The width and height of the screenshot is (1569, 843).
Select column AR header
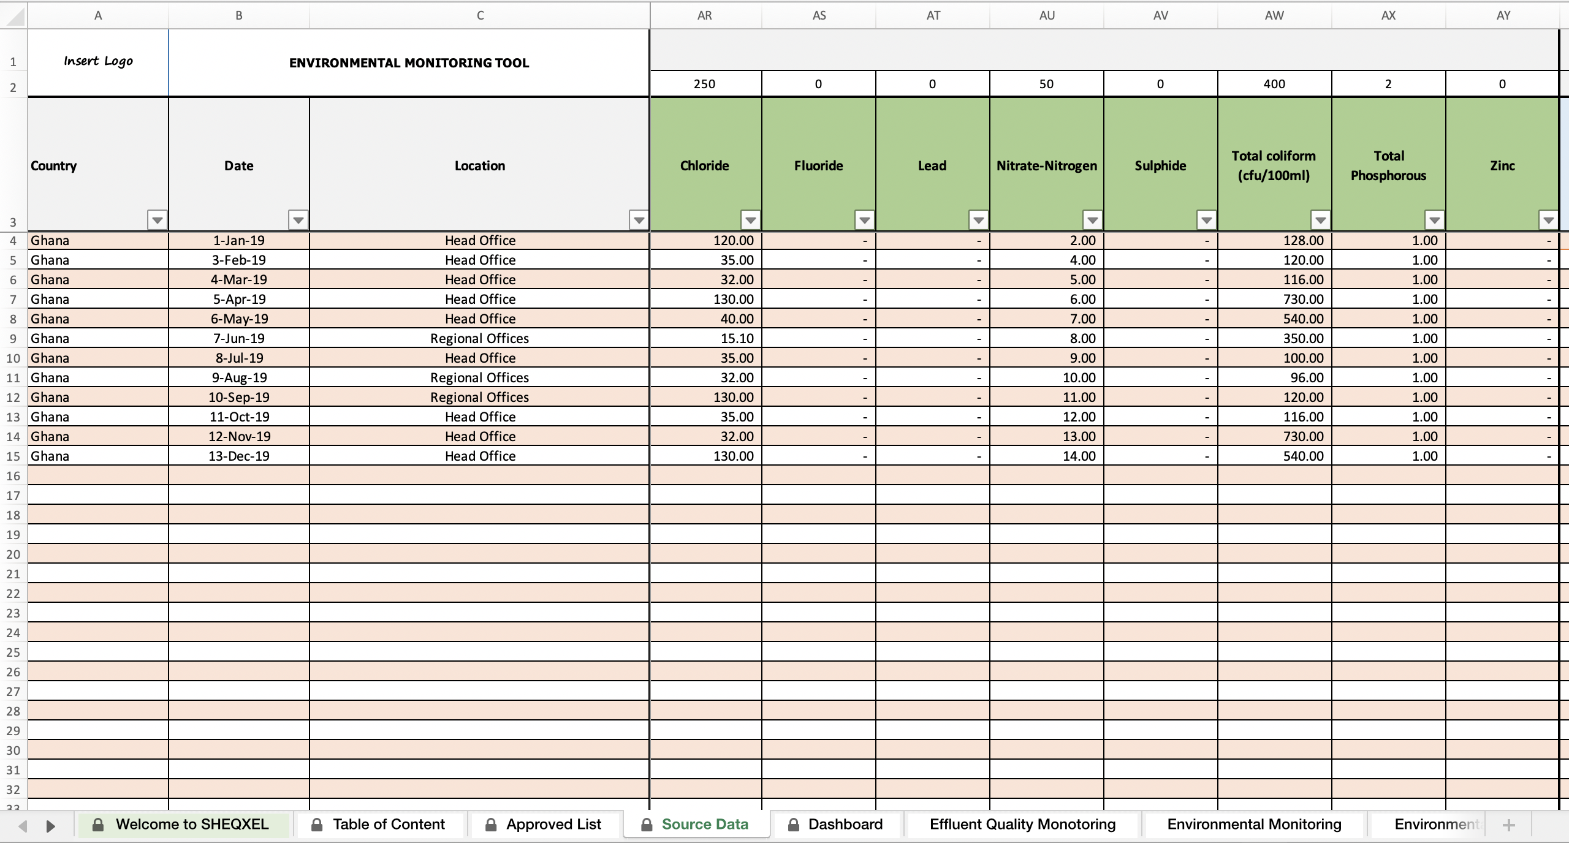click(705, 16)
